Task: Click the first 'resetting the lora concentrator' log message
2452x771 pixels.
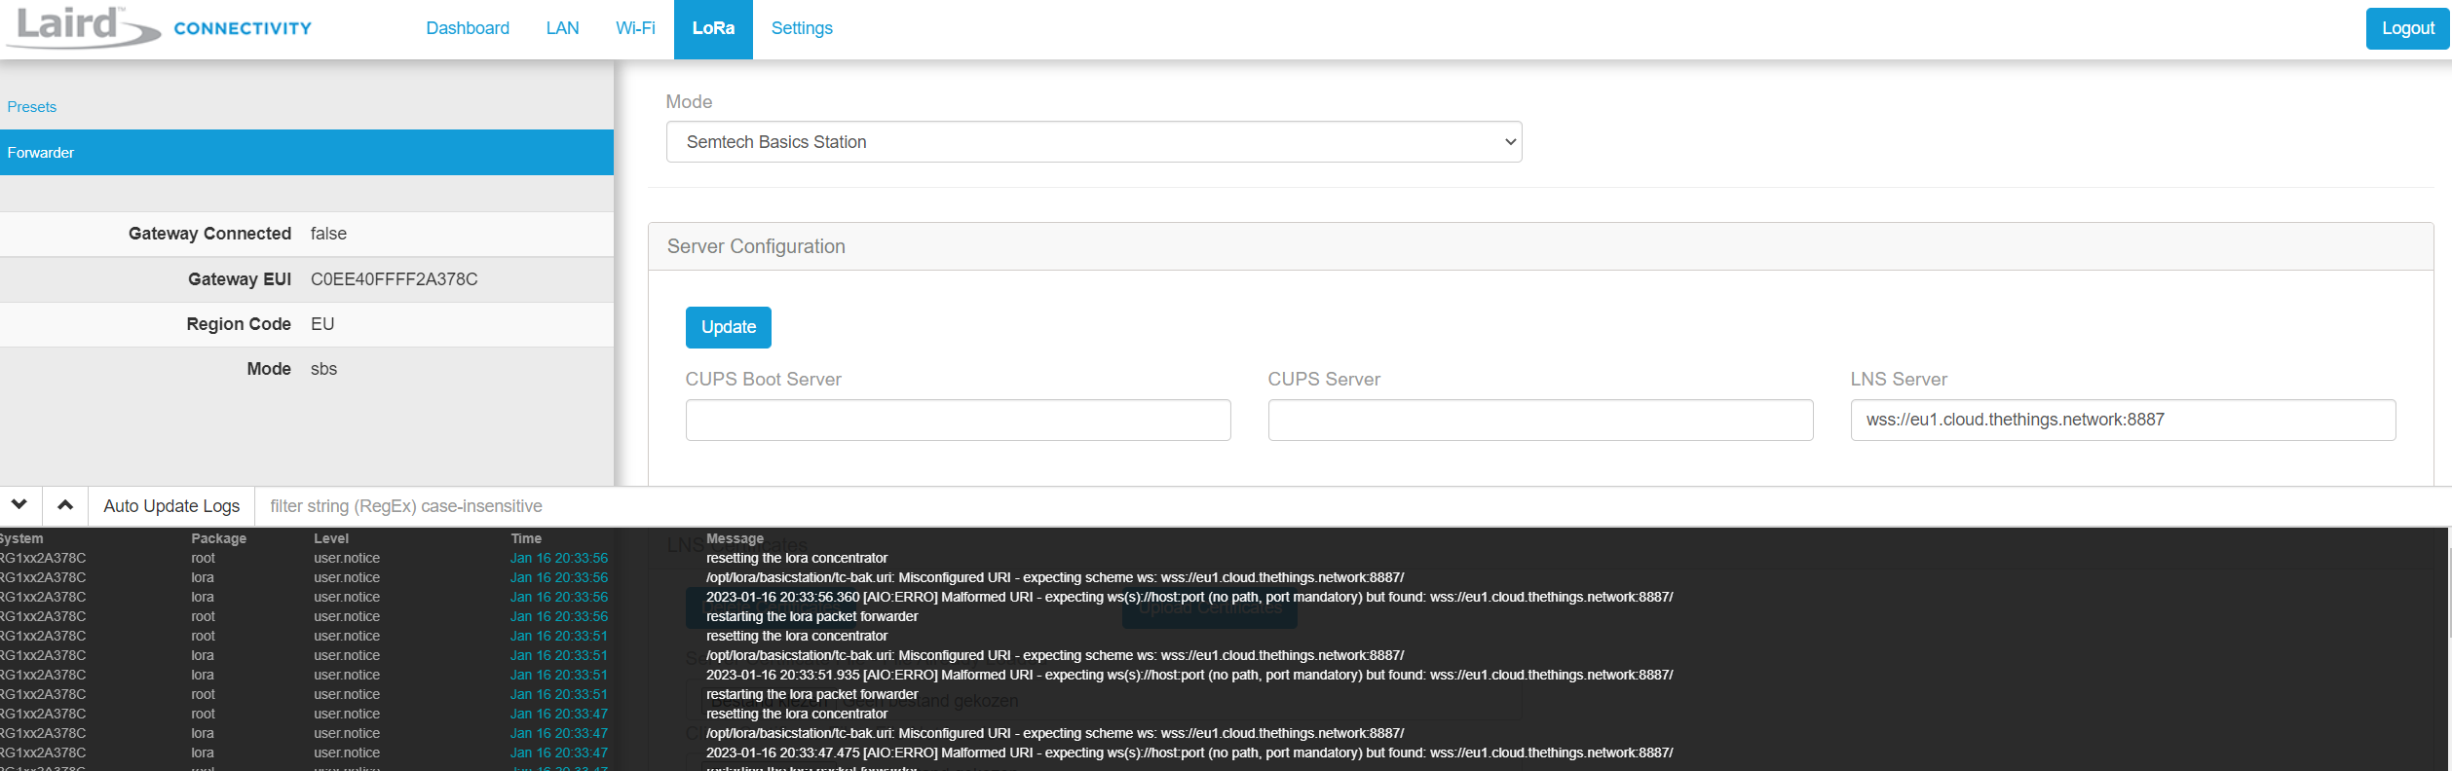Action: tap(797, 558)
